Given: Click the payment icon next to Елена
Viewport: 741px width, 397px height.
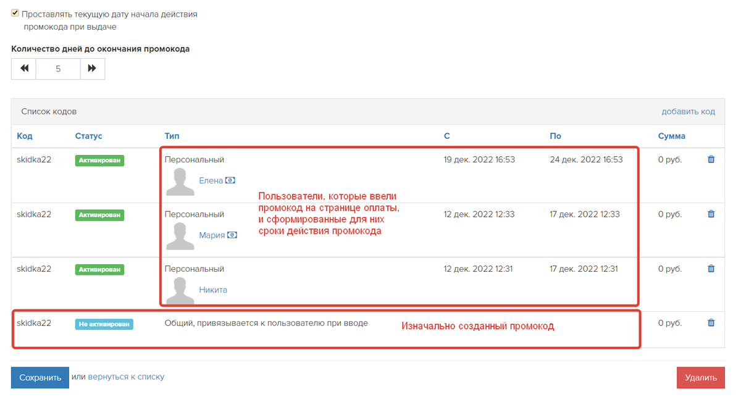Looking at the screenshot, I should point(231,180).
